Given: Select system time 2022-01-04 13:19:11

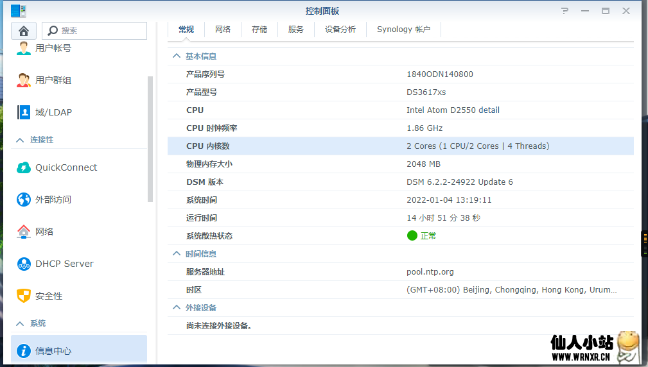Looking at the screenshot, I should [x=449, y=200].
